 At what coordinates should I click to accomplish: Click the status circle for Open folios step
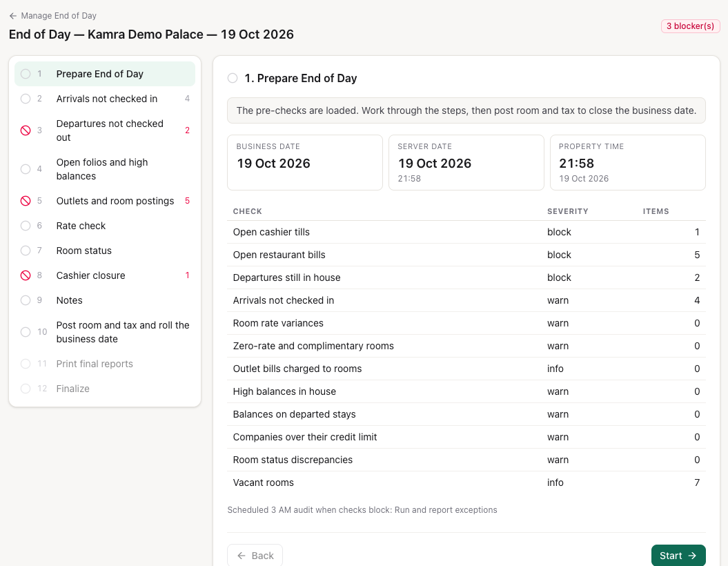coord(26,169)
